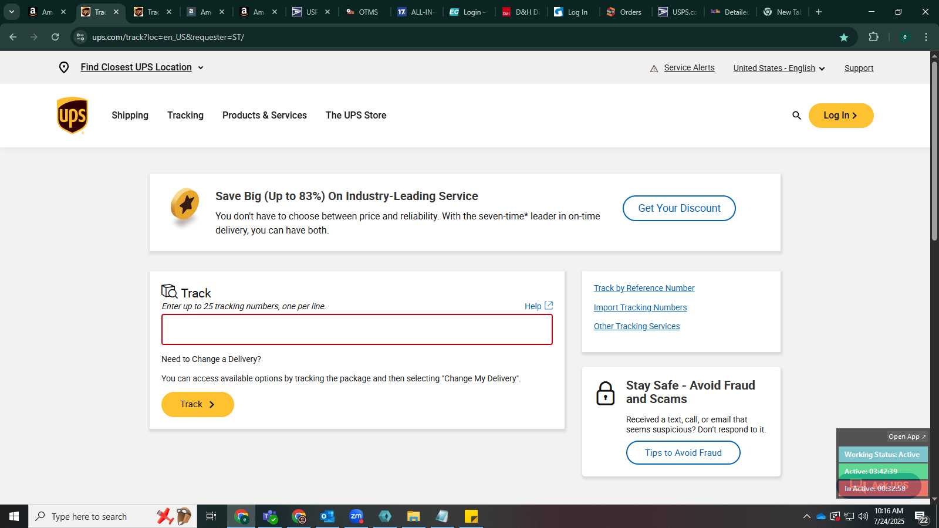This screenshot has height=528, width=939.
Task: Click Service Alerts link
Action: [689, 67]
